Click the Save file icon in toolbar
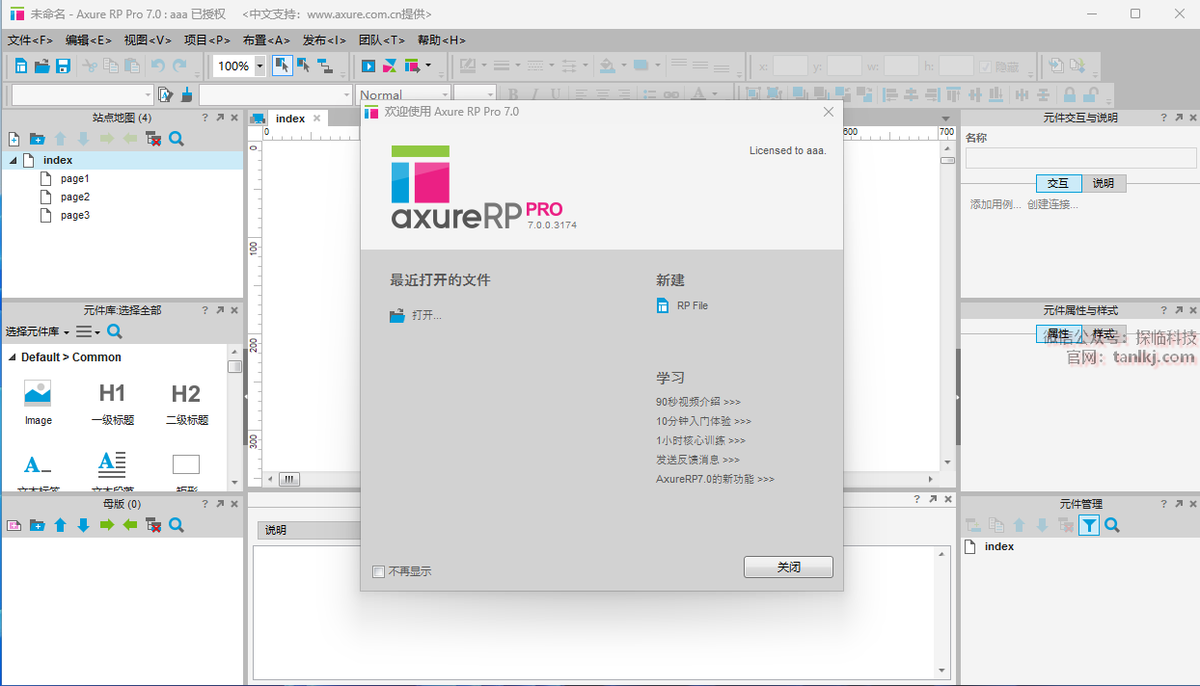This screenshot has width=1200, height=686. click(64, 66)
